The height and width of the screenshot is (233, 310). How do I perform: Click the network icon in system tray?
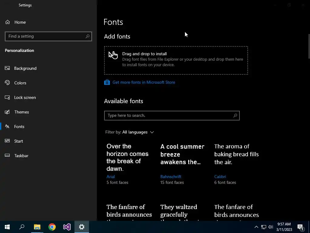click(x=264, y=227)
